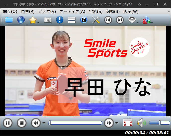
Task: Adjust the volume slider
Action: coord(160,123)
